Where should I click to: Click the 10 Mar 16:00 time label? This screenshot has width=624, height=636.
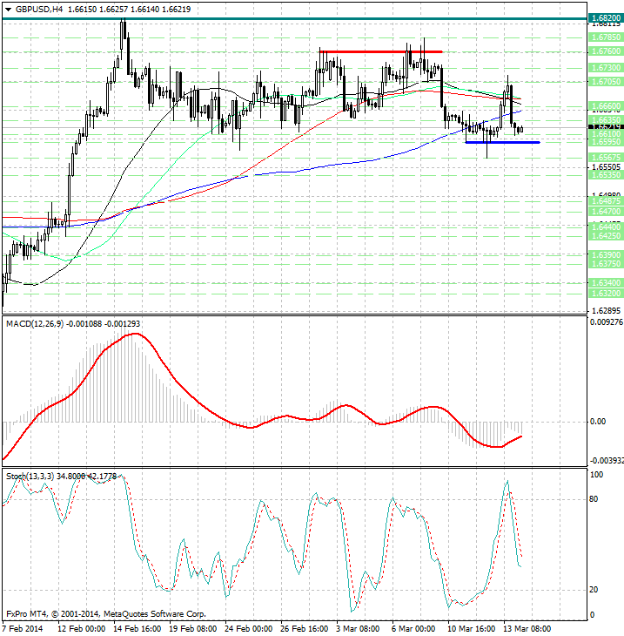(x=471, y=629)
